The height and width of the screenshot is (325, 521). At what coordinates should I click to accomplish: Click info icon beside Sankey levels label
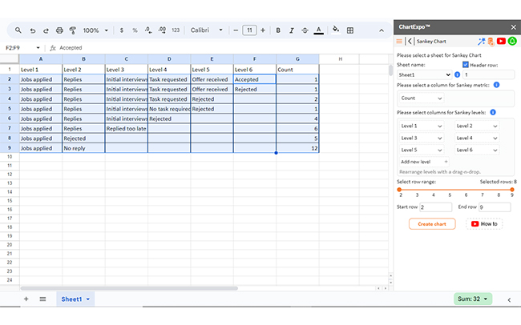[493, 113]
